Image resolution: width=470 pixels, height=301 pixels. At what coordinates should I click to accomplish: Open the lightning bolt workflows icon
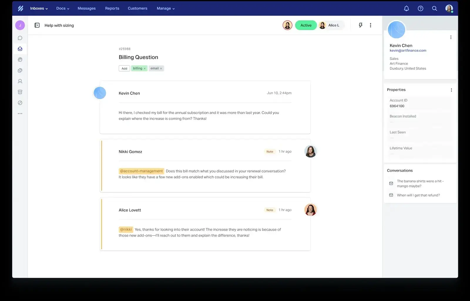pyautogui.click(x=360, y=25)
